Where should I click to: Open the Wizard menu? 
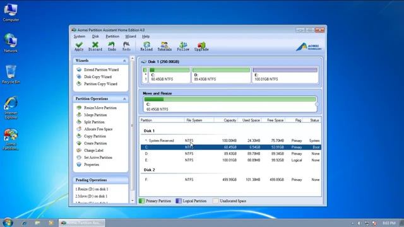pos(131,37)
